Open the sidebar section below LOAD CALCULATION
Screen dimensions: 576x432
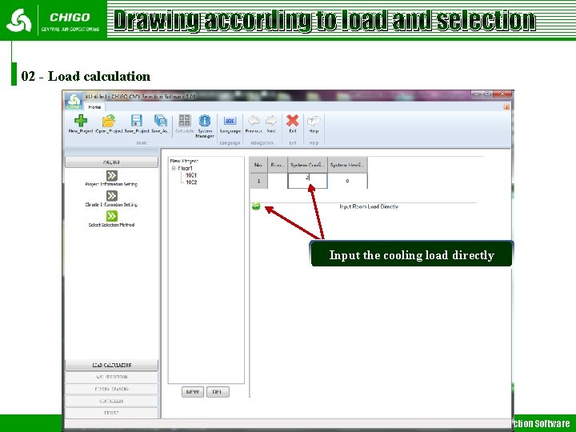[112, 378]
